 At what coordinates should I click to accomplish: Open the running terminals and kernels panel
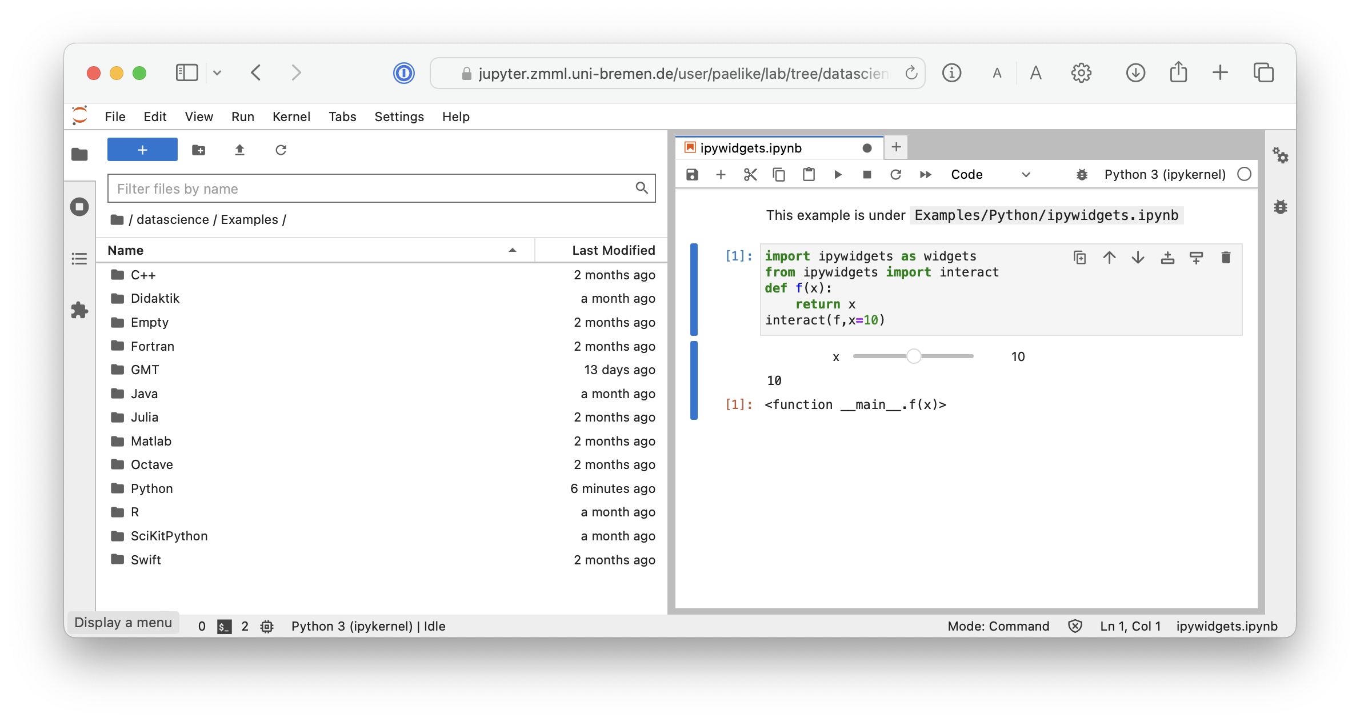click(79, 206)
